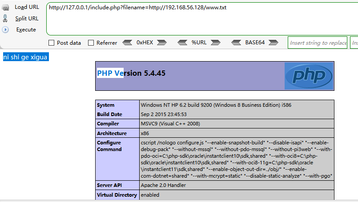
Task: Click the 'Virtual Directory' row label
Action: (117, 195)
